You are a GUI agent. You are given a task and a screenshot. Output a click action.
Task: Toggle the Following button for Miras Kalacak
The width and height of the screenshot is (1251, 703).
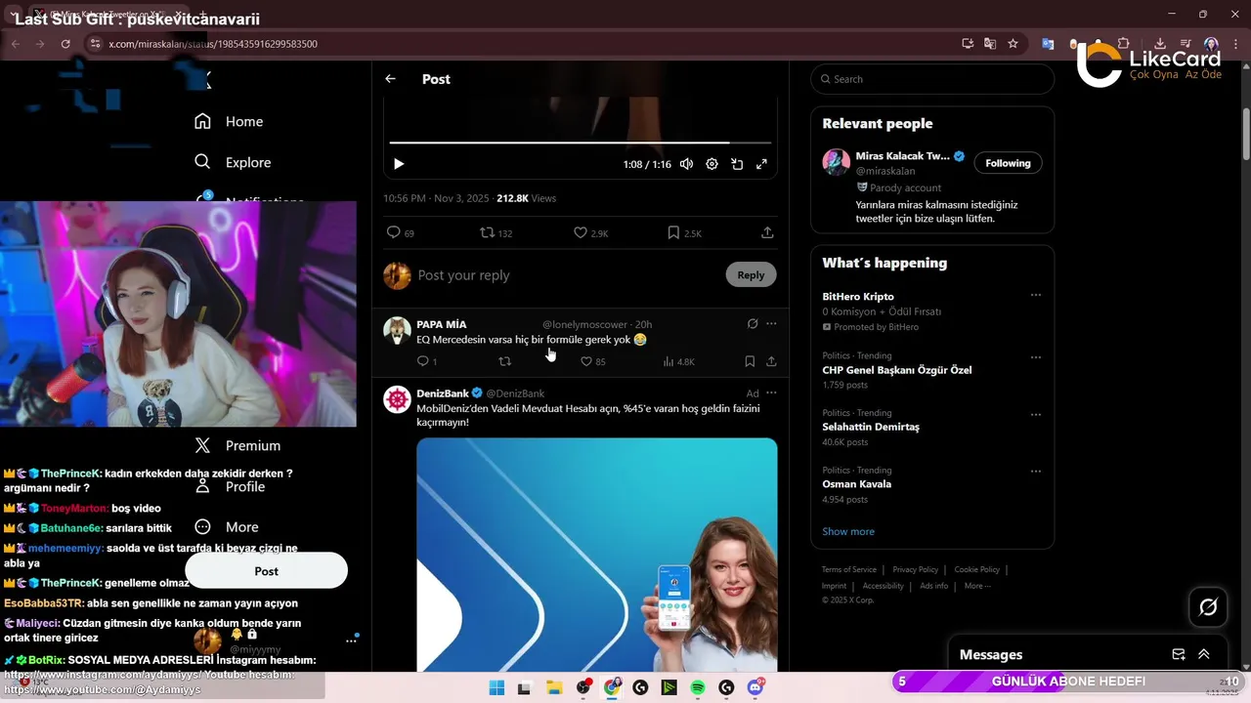[1008, 163]
